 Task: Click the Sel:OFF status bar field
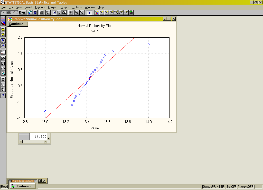coord(231,186)
